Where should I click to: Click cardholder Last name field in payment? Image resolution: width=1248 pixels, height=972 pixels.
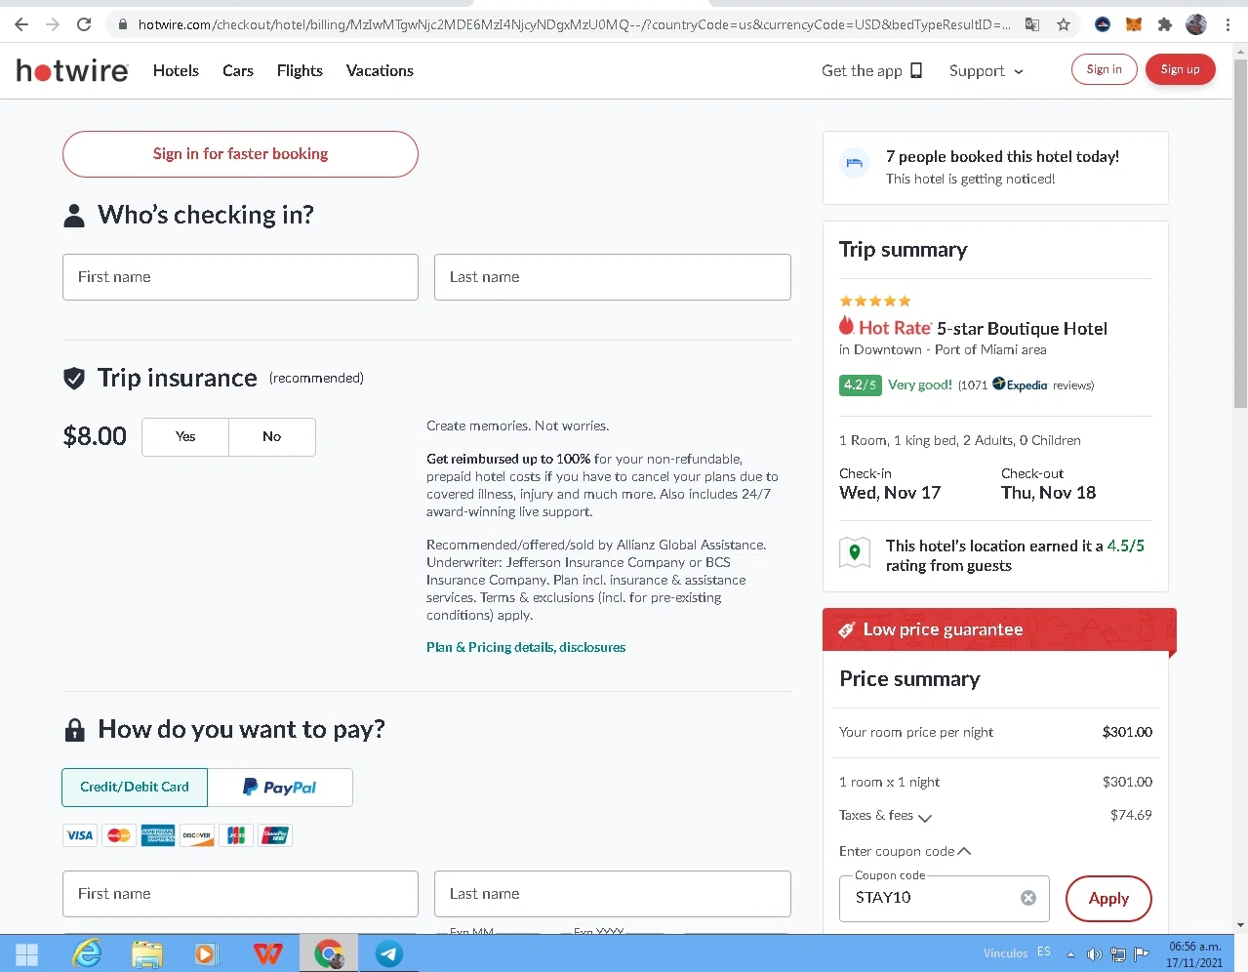tap(613, 894)
